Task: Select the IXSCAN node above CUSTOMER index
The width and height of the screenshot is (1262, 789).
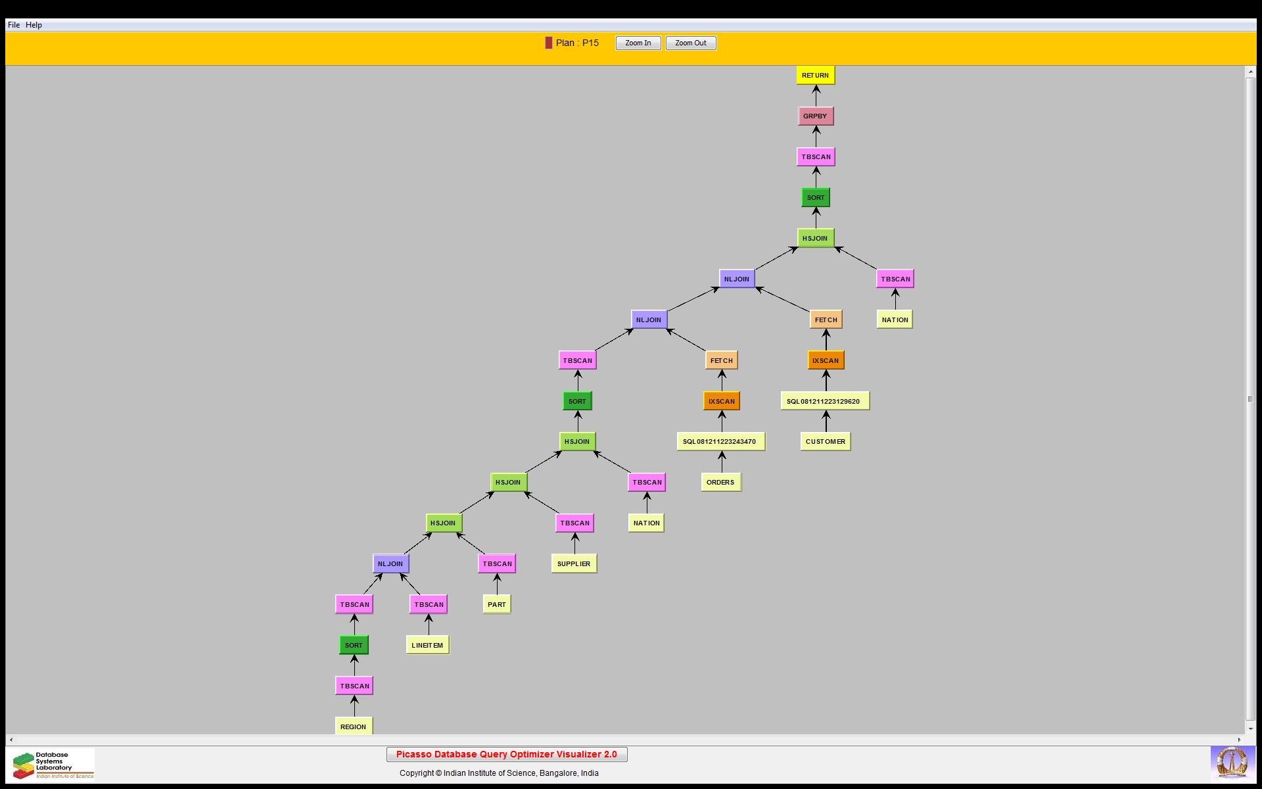Action: [x=826, y=360]
